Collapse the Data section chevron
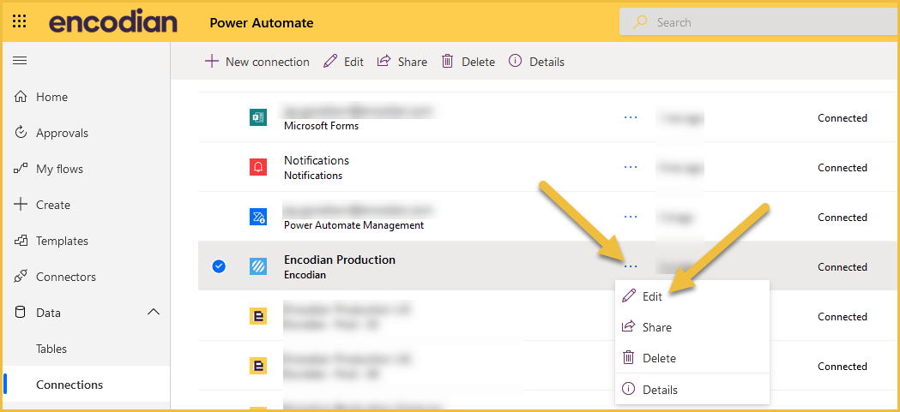The width and height of the screenshot is (900, 412). click(x=154, y=313)
